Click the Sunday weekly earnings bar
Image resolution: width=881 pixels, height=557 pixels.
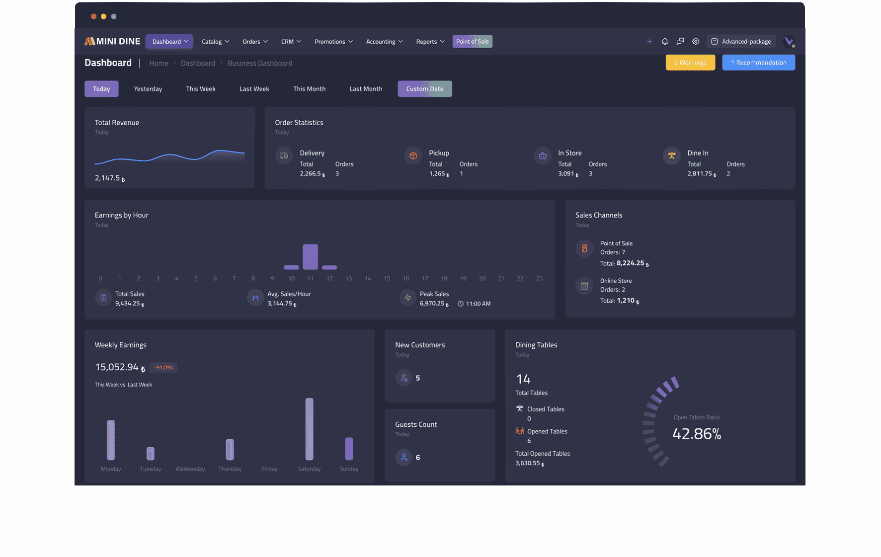pos(349,449)
